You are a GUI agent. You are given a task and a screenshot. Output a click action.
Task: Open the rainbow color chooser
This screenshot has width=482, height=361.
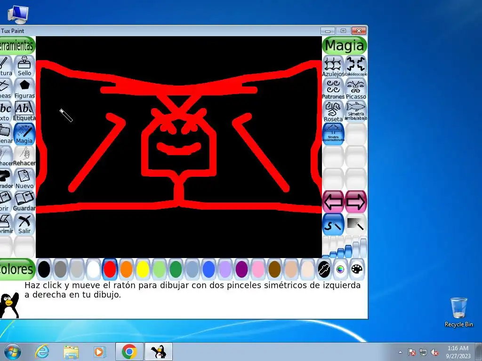coord(340,269)
